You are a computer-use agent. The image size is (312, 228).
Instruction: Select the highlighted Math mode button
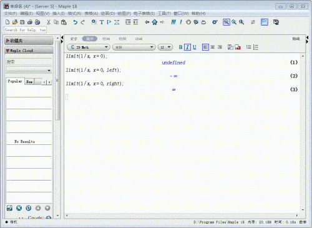coord(90,39)
